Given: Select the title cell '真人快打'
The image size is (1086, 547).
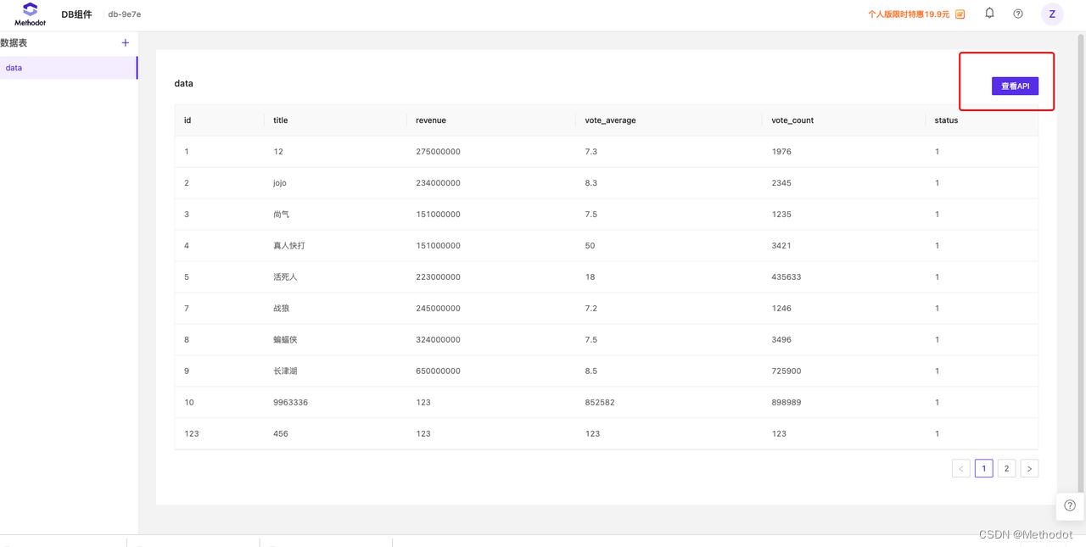Looking at the screenshot, I should [289, 246].
